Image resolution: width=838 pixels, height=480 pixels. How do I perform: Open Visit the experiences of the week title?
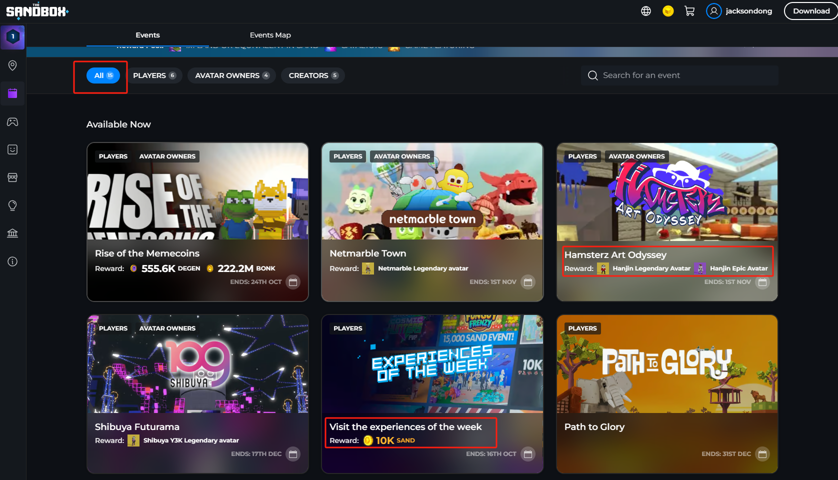tap(405, 427)
